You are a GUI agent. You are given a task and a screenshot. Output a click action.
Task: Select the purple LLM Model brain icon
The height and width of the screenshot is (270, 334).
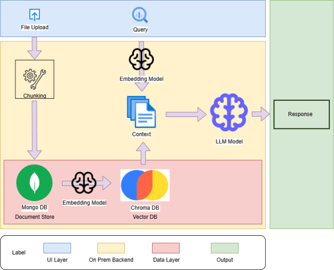tap(228, 114)
